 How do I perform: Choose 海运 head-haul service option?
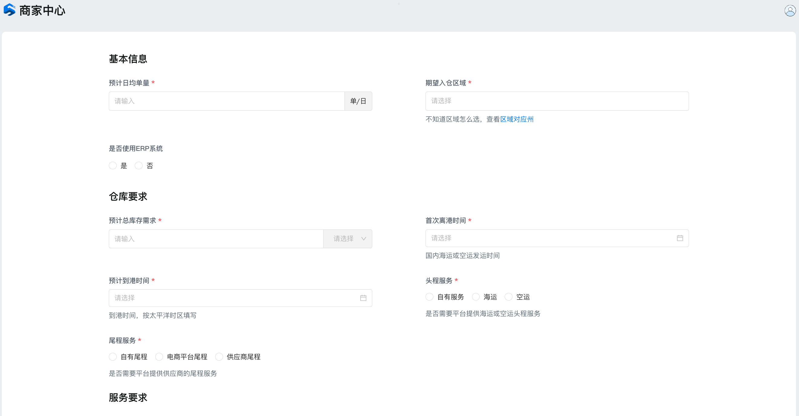click(475, 297)
